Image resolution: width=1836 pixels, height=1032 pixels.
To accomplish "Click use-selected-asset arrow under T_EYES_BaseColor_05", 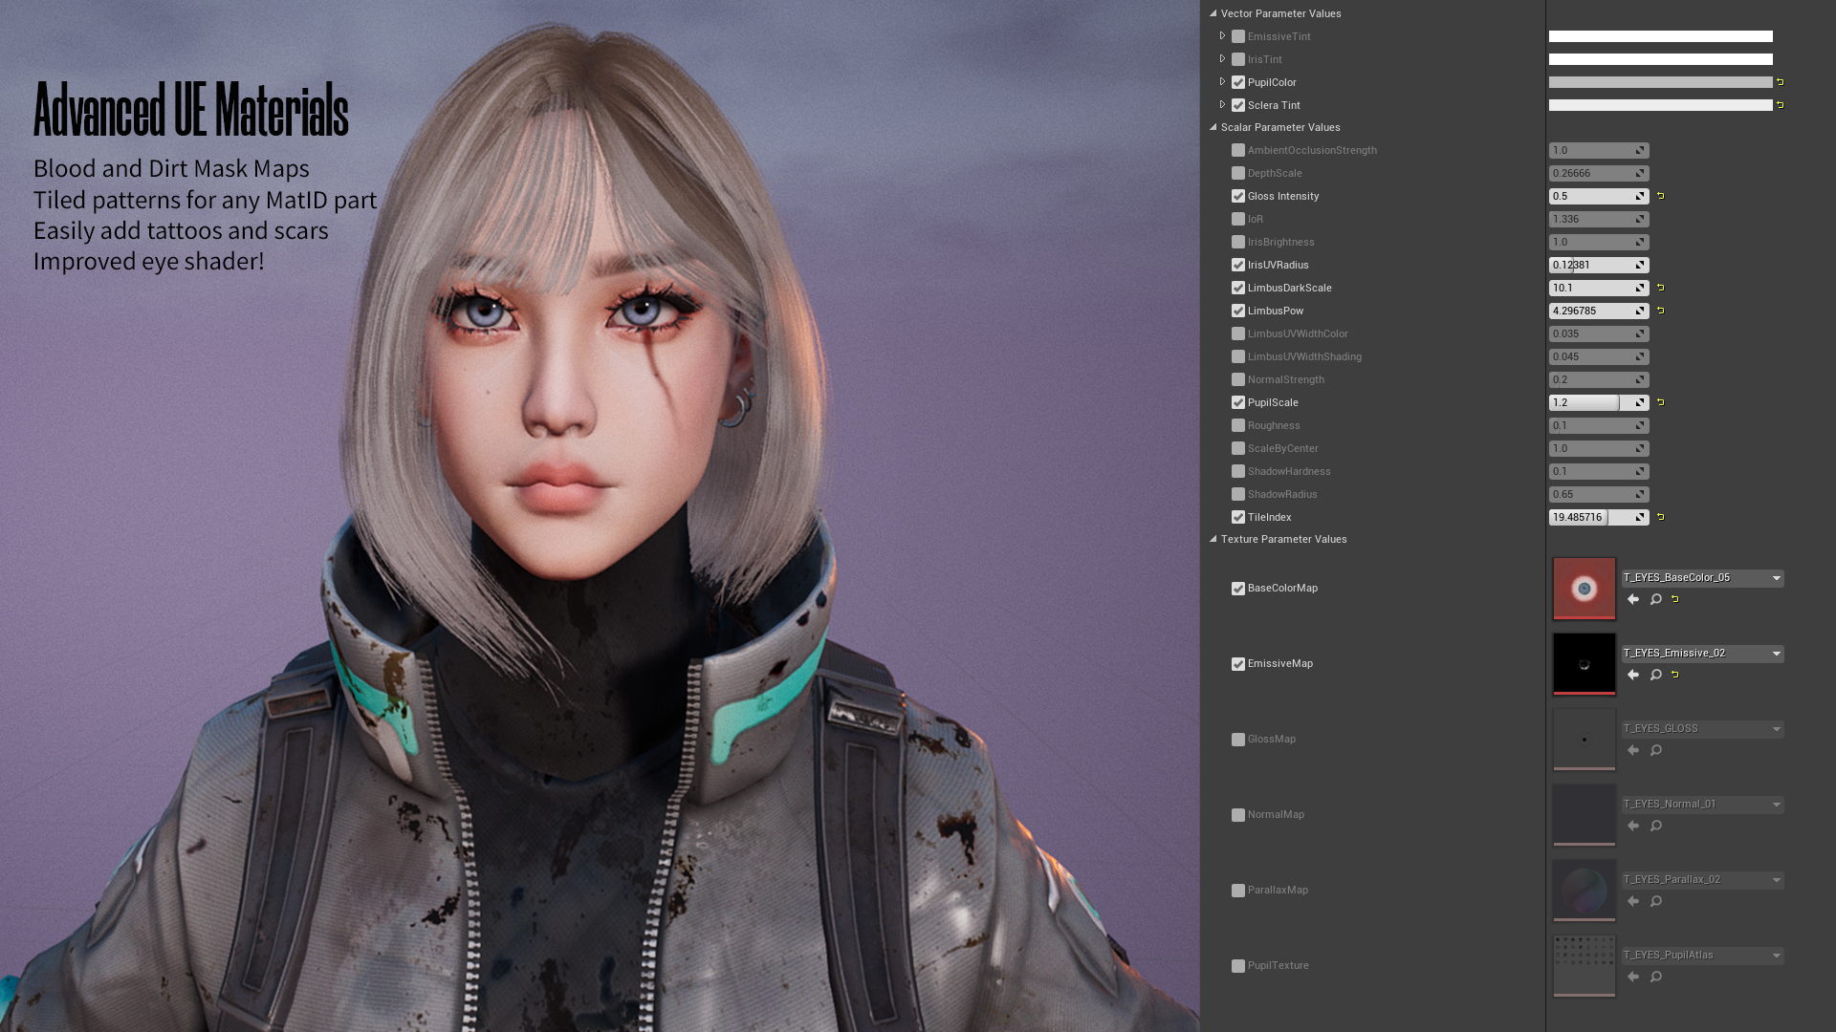I will click(x=1633, y=599).
